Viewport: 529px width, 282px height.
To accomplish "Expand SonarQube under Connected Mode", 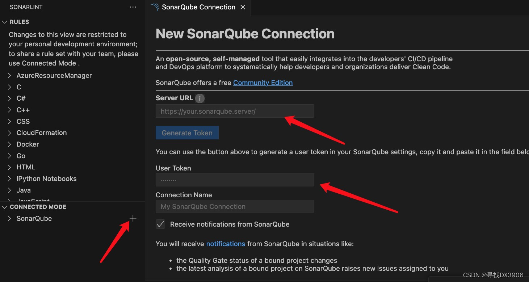I will click(x=10, y=219).
